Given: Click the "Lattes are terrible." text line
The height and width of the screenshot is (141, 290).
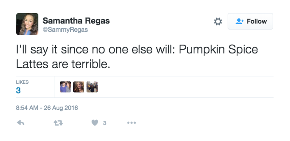Looking at the screenshot, I should coord(63,64).
